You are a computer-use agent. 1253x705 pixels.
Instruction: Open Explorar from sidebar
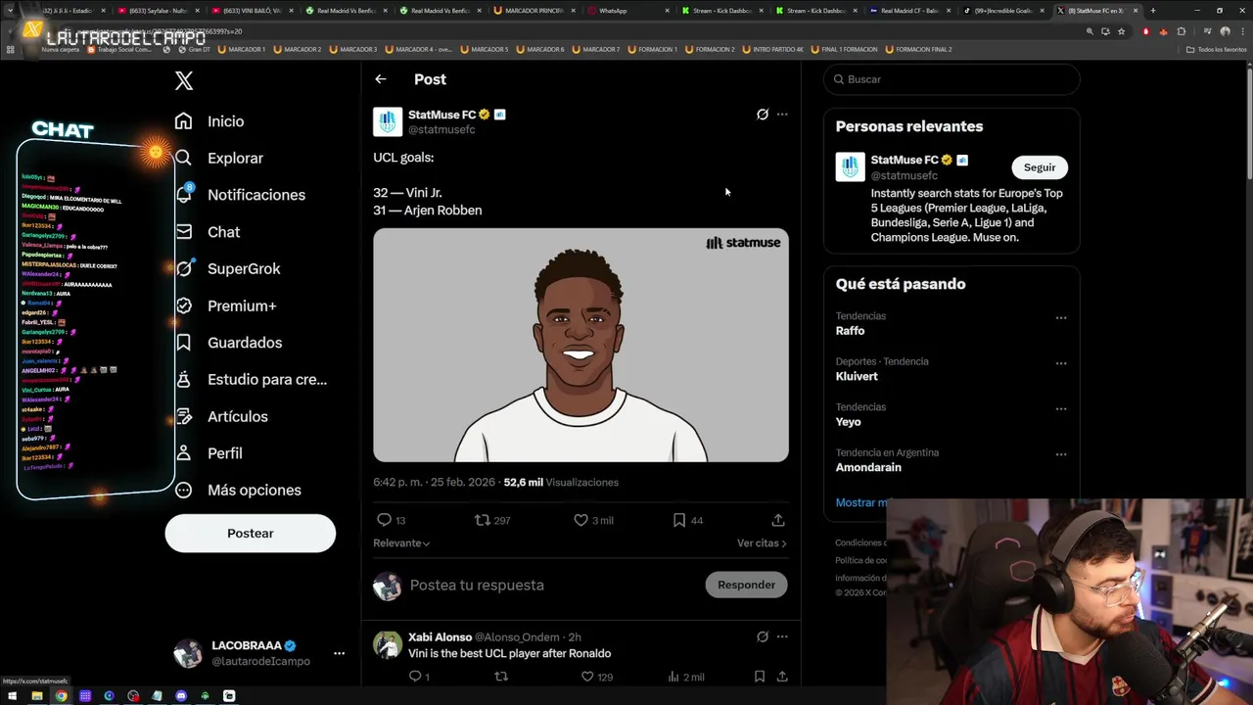(x=218, y=158)
